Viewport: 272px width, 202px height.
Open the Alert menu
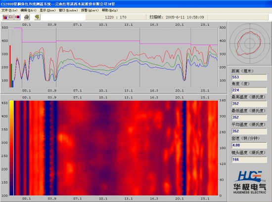pos(90,10)
